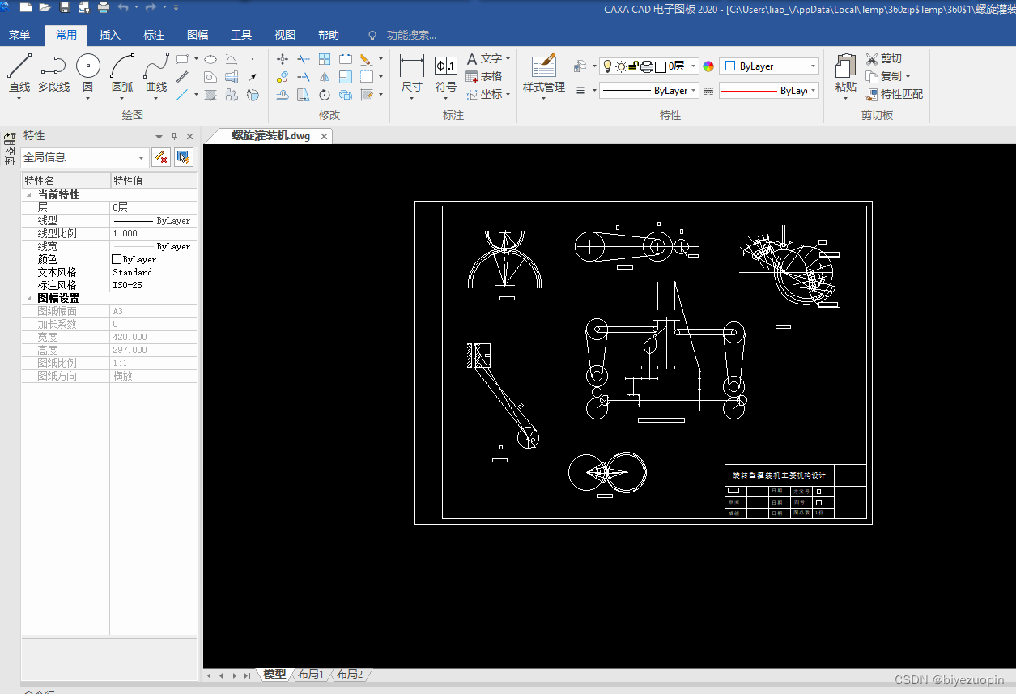This screenshot has height=694, width=1016.
Task: Click the new document icon
Action: coord(26,7)
